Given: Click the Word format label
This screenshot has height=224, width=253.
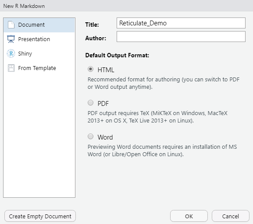Looking at the screenshot, I should 105,137.
